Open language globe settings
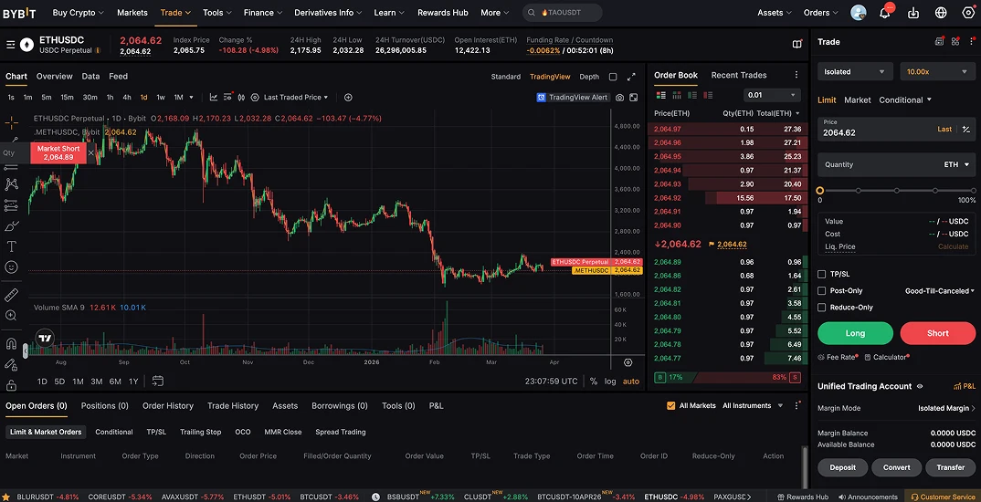981x502 pixels. 941,13
